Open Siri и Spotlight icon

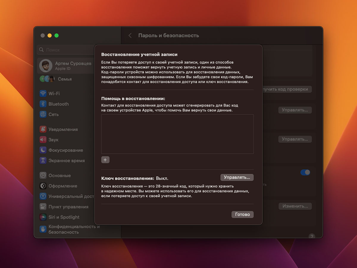pos(43,217)
